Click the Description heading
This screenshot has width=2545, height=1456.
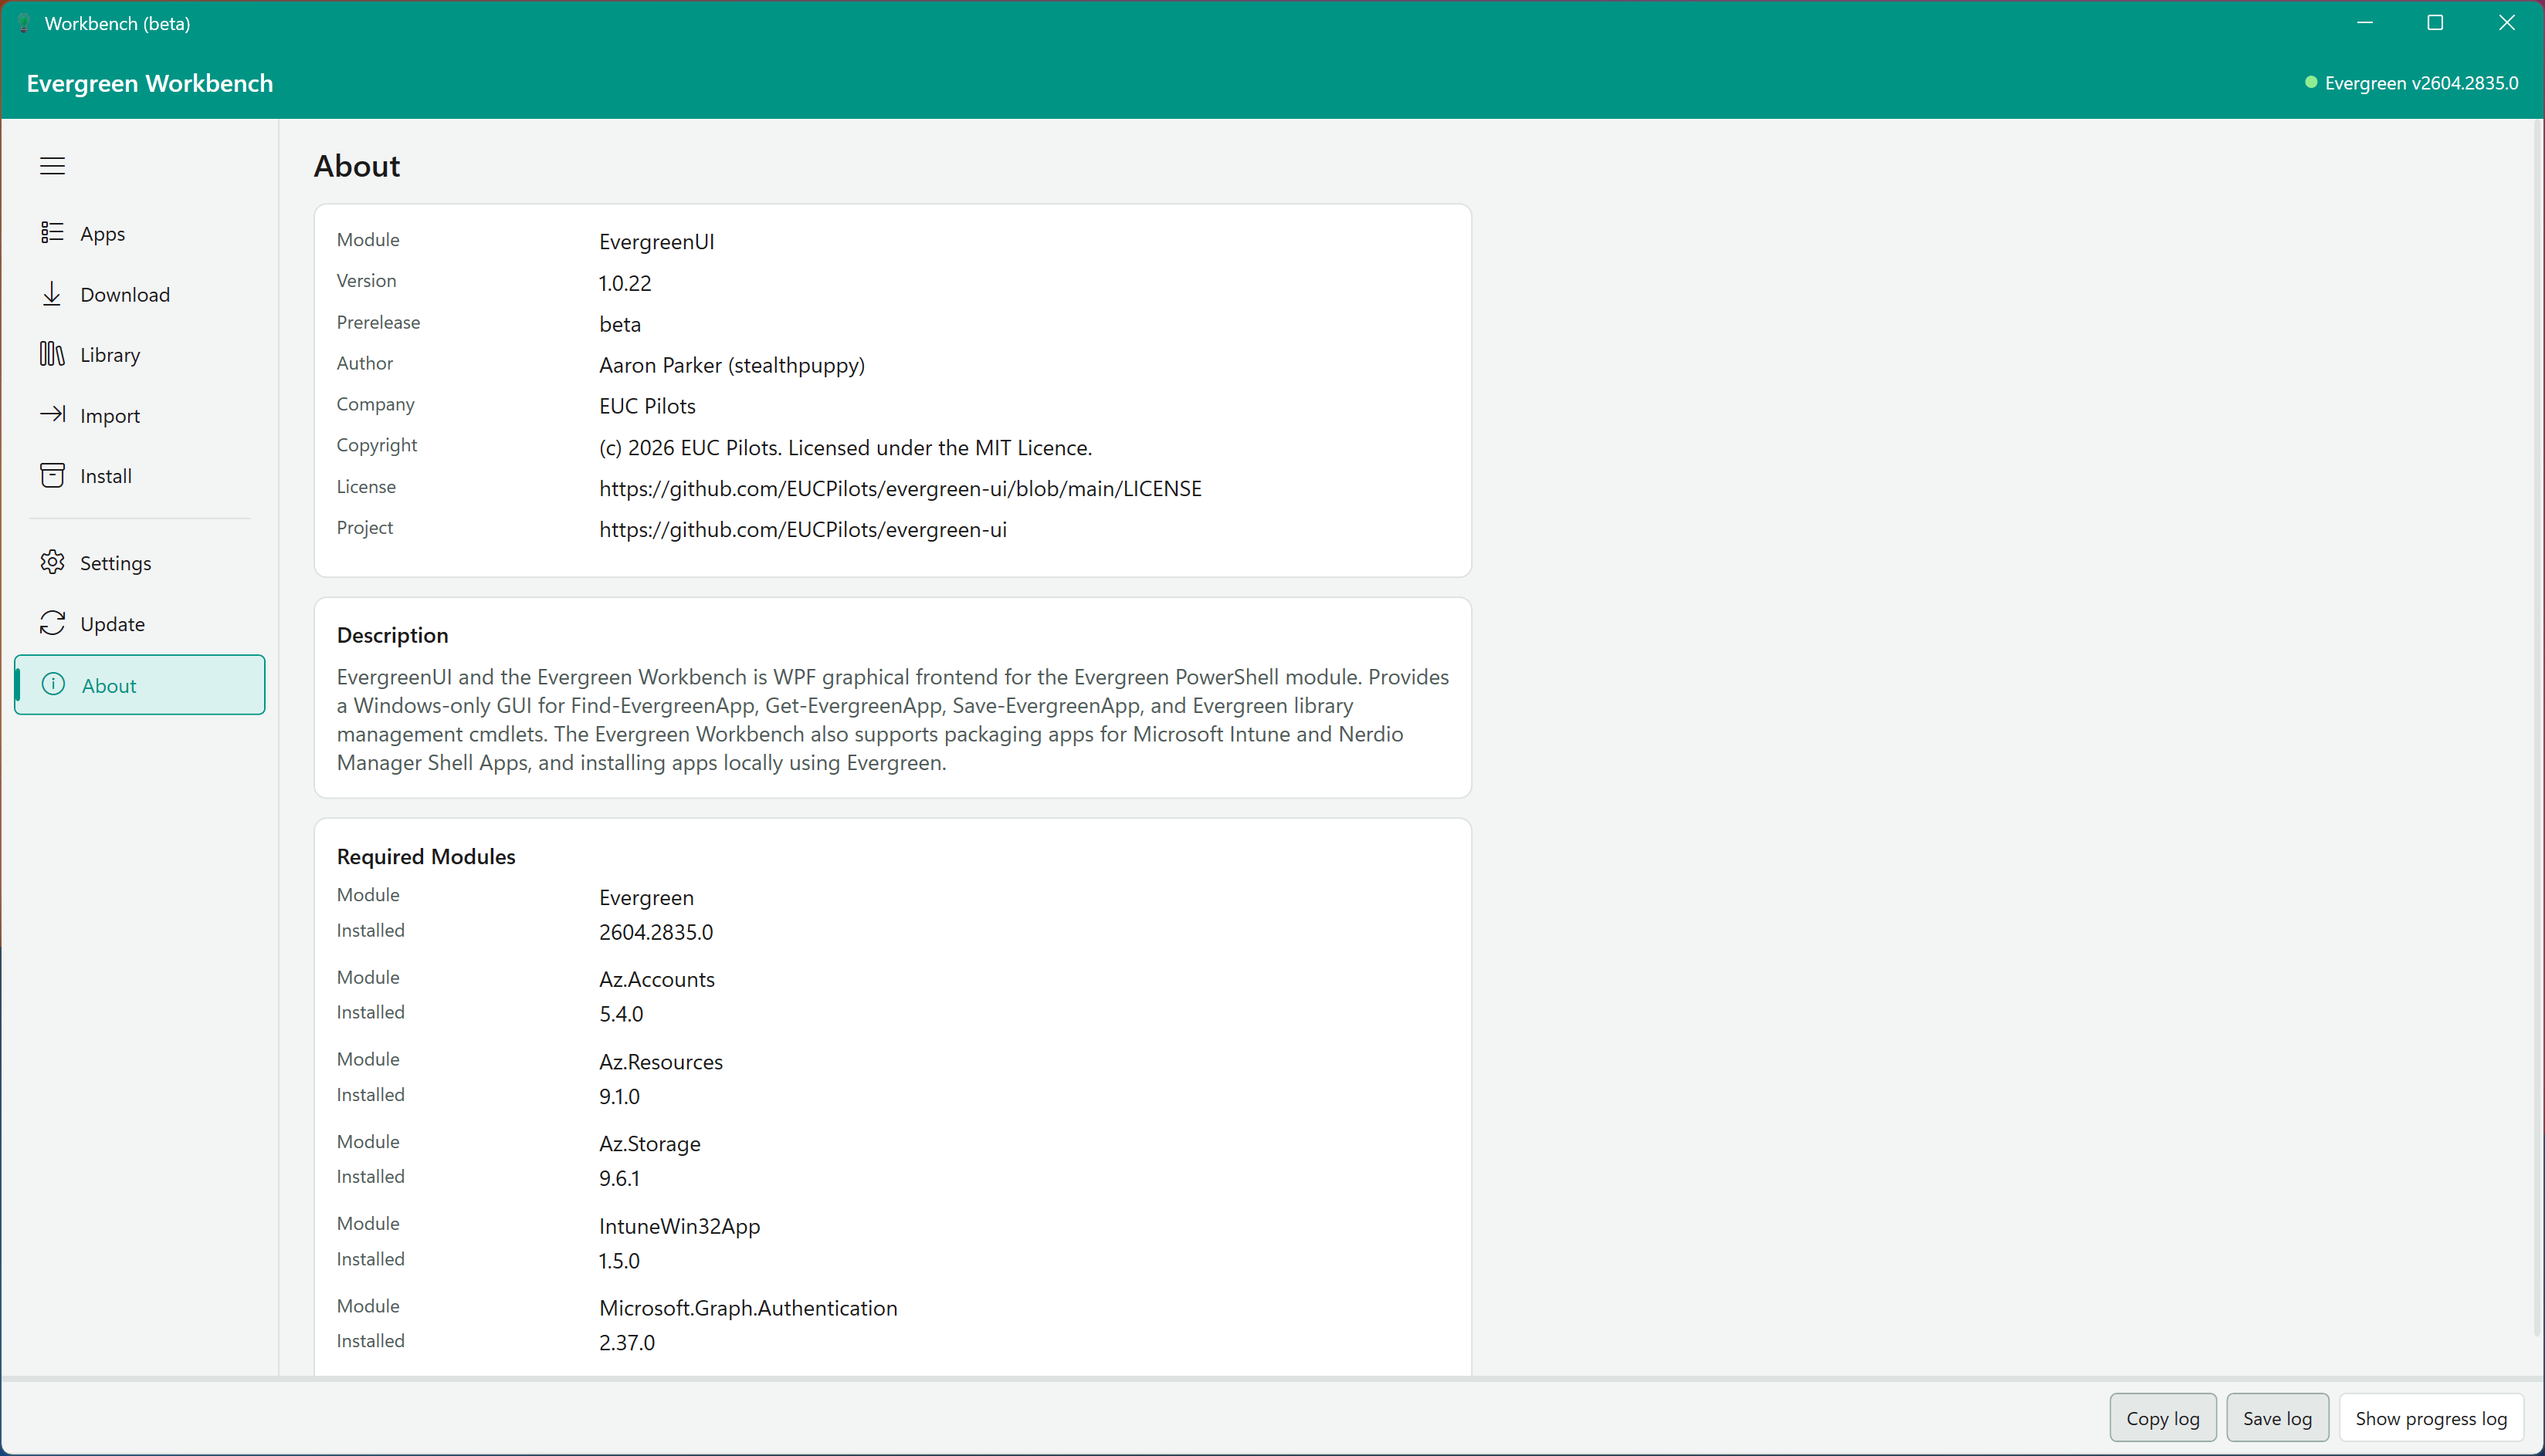pos(392,635)
